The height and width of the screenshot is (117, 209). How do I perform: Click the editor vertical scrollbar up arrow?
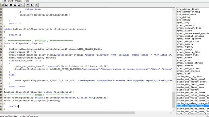pos(173,9)
